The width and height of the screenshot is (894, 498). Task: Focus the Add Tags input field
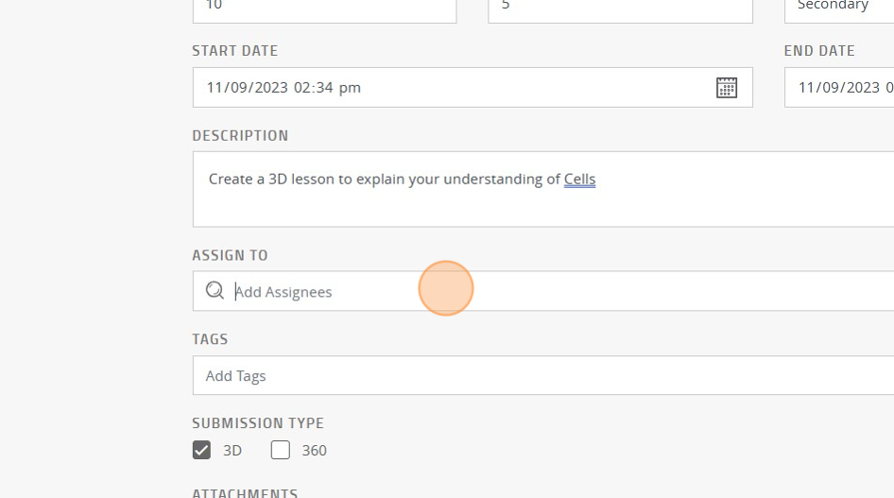[x=542, y=375]
